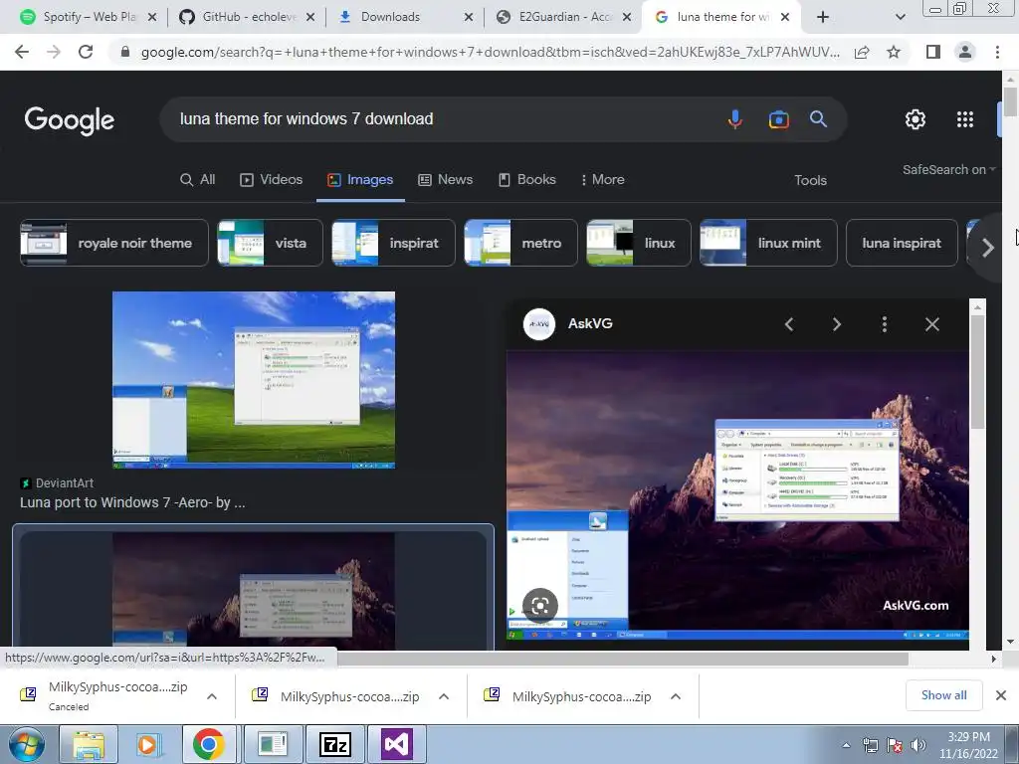Switch to the GitHub browser tab
Image resolution: width=1019 pixels, height=764 pixels.
[x=246, y=17]
